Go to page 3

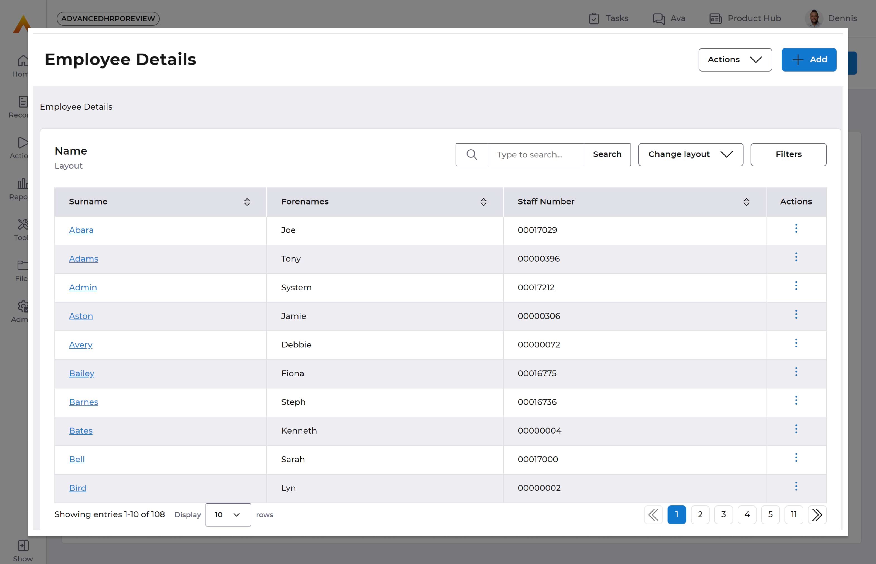pos(723,515)
